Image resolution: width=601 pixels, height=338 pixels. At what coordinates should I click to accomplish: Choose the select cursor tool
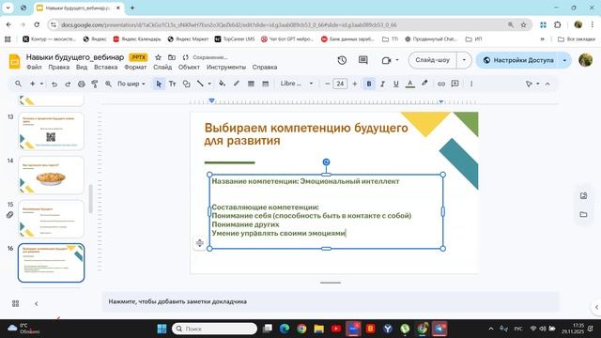(x=159, y=84)
